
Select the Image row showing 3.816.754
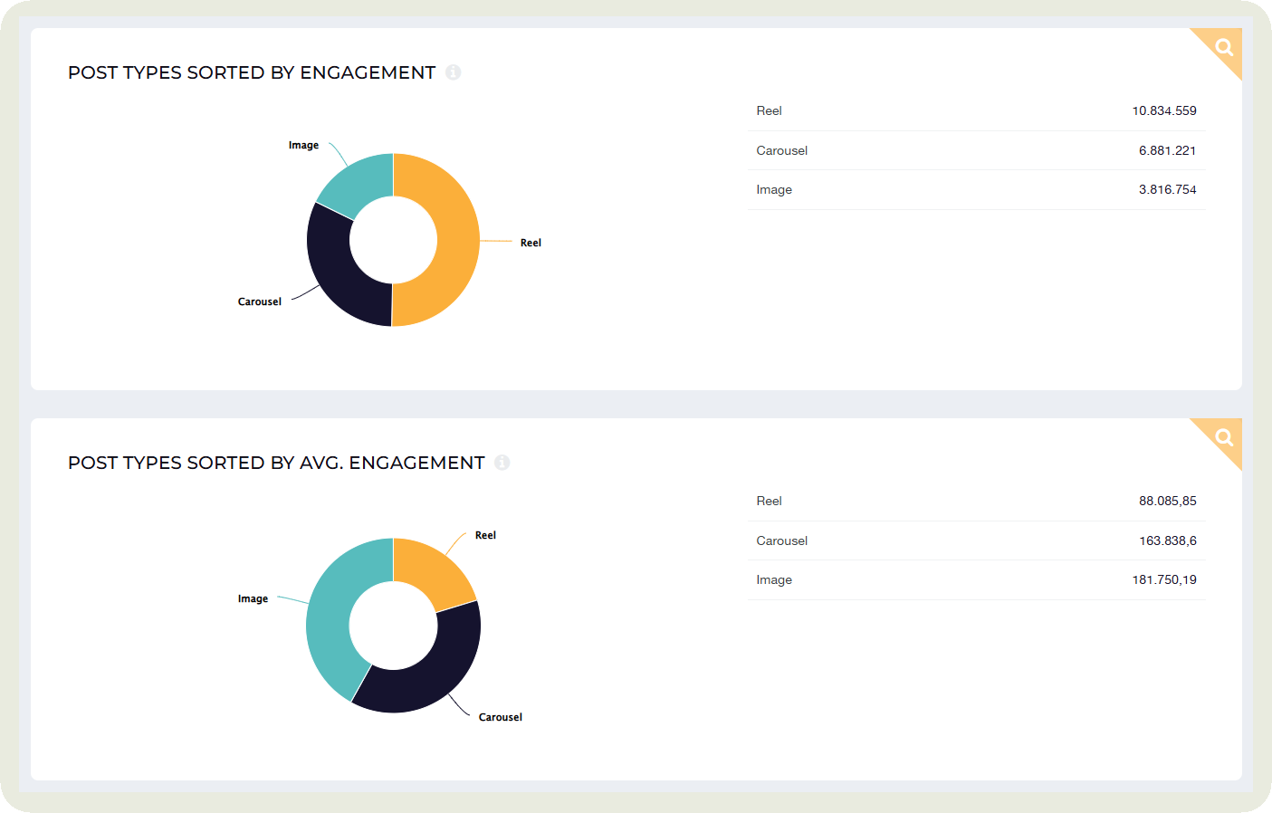pos(976,189)
